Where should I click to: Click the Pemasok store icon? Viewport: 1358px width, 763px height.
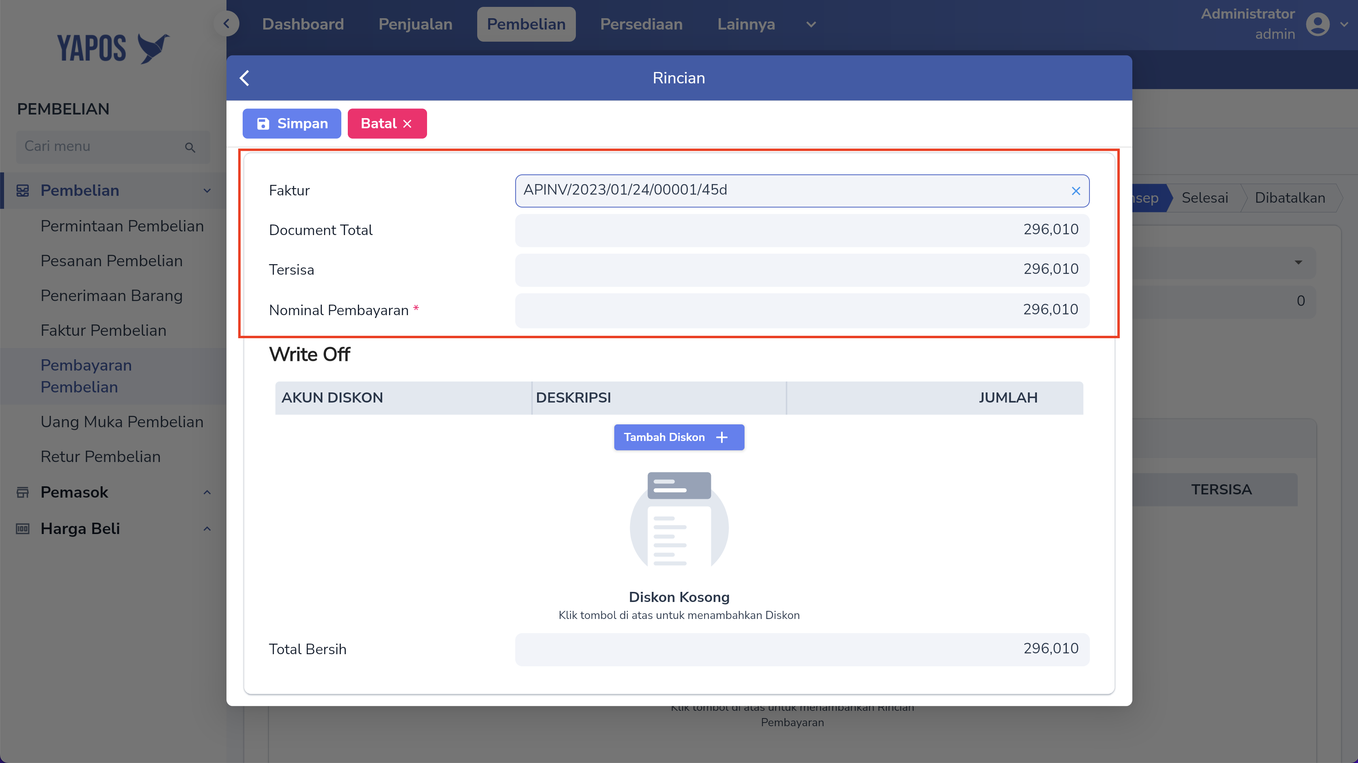[x=23, y=492]
